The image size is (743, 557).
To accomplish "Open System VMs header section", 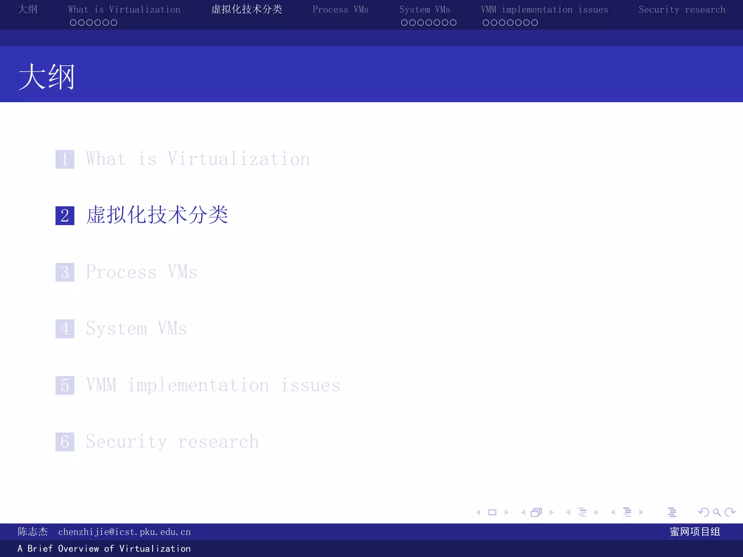I will [425, 9].
